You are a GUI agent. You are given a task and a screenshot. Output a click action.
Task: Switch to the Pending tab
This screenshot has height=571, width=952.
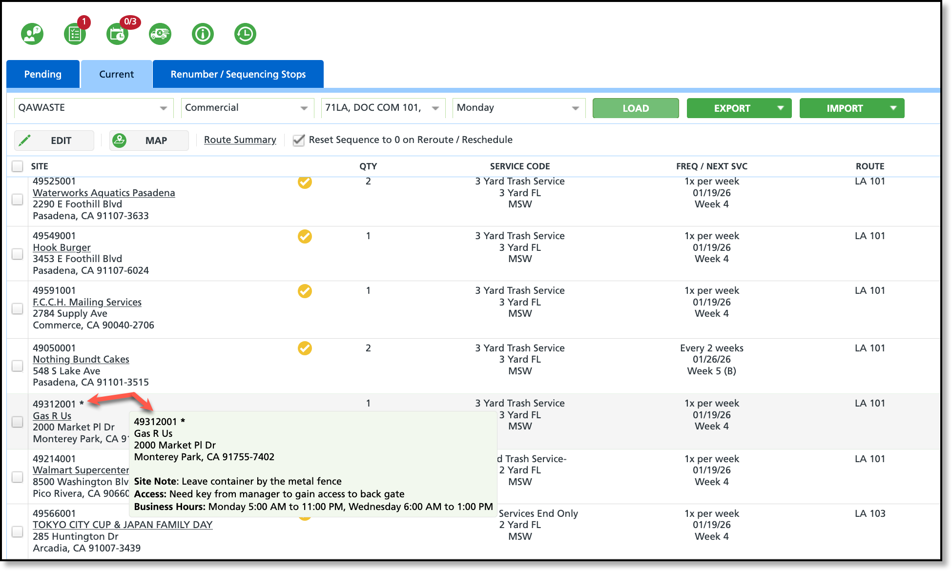point(43,74)
